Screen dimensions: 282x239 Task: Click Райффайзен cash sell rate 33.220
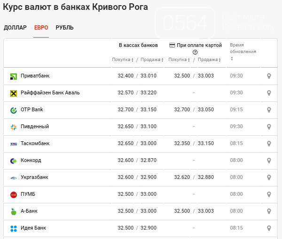click(x=149, y=93)
